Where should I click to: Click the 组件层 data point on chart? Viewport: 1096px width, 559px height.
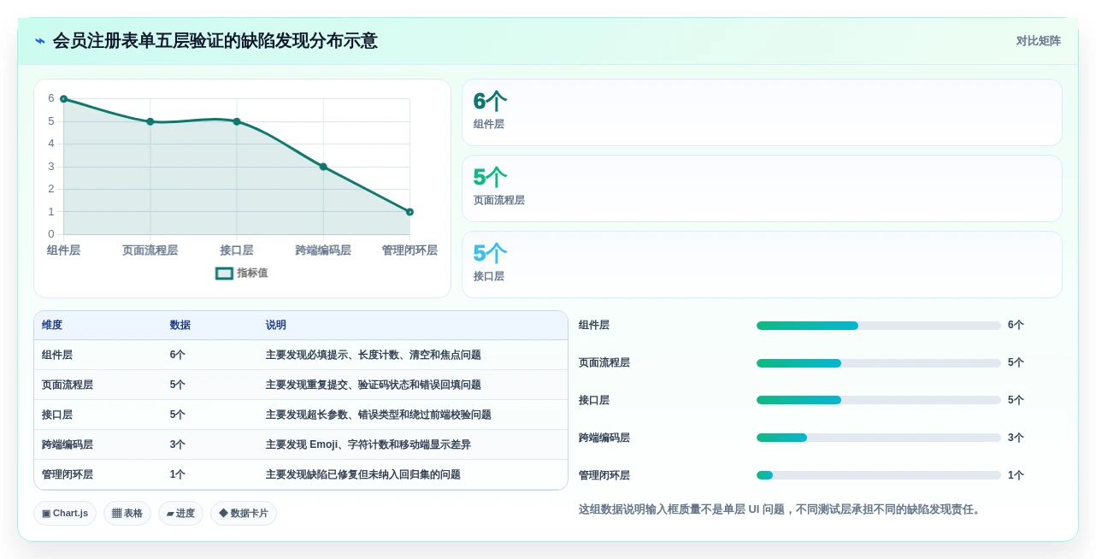pos(63,99)
